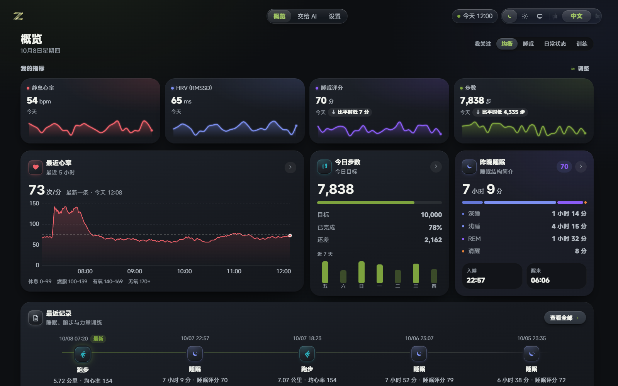This screenshot has width=618, height=386.
Task: Select 中文 language option
Action: tap(576, 16)
